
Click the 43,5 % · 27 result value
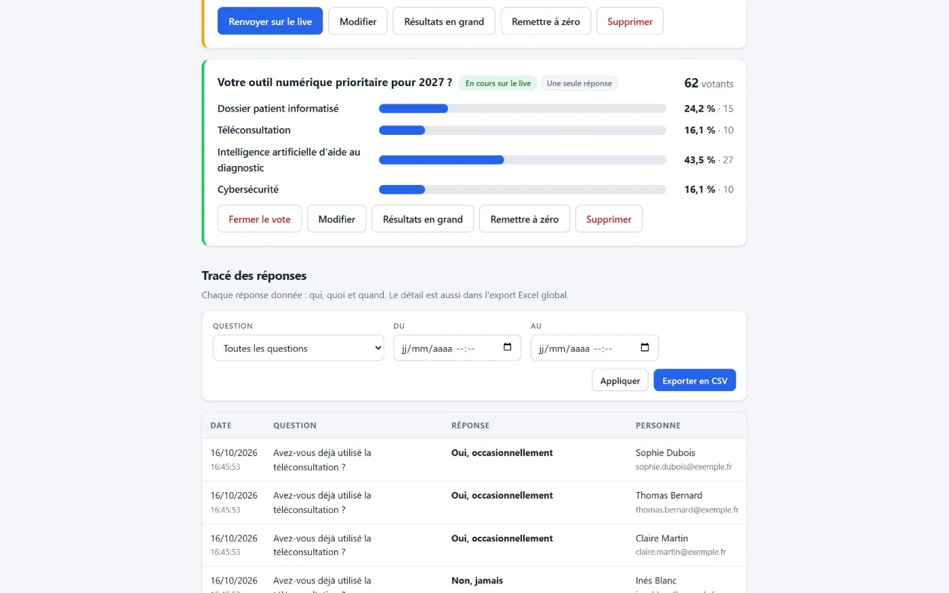(709, 160)
